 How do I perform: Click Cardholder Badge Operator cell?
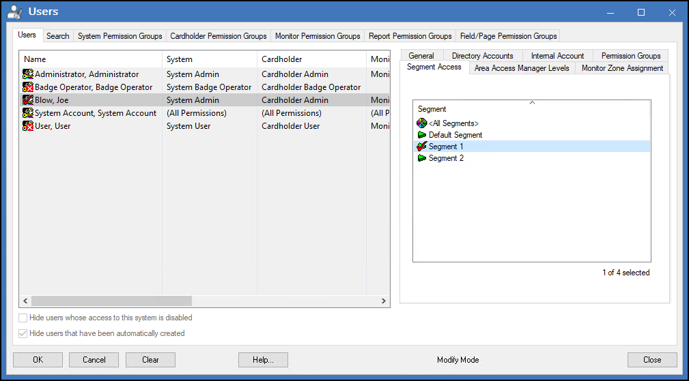[311, 87]
